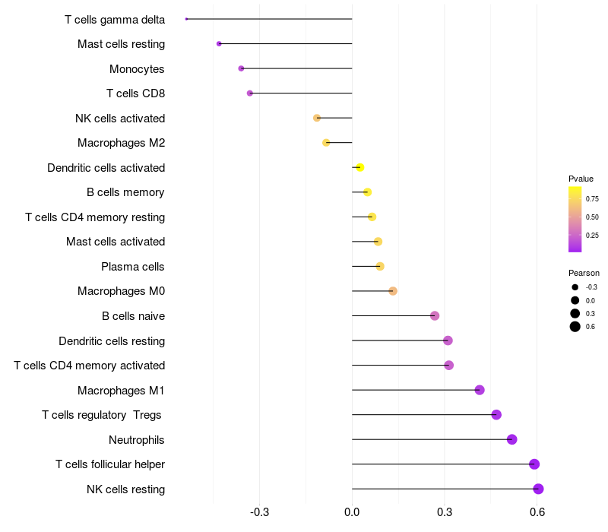Click the Pearson -0.3 legend circle
The width and height of the screenshot is (608, 532).
pyautogui.click(x=575, y=287)
